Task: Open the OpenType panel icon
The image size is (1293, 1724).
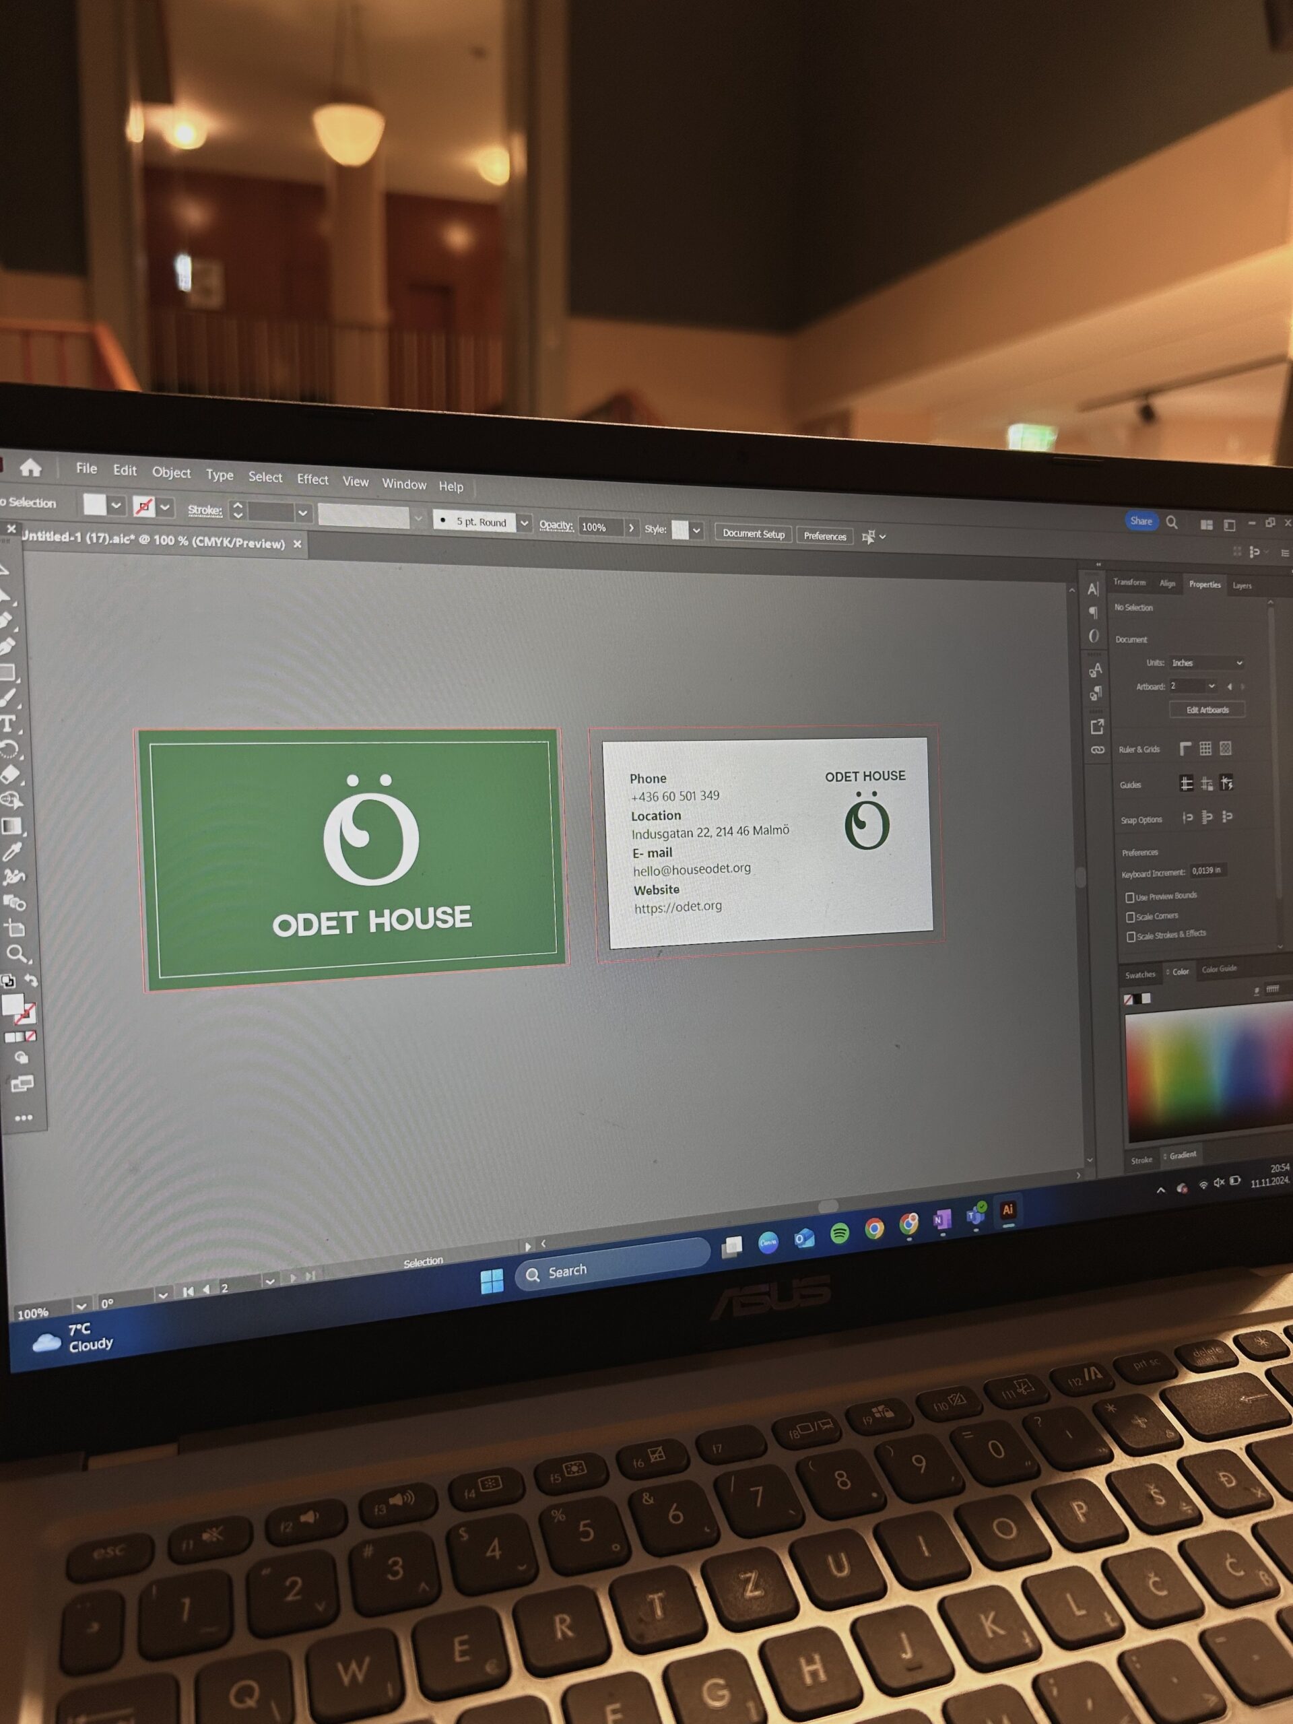Action: pos(1094,636)
